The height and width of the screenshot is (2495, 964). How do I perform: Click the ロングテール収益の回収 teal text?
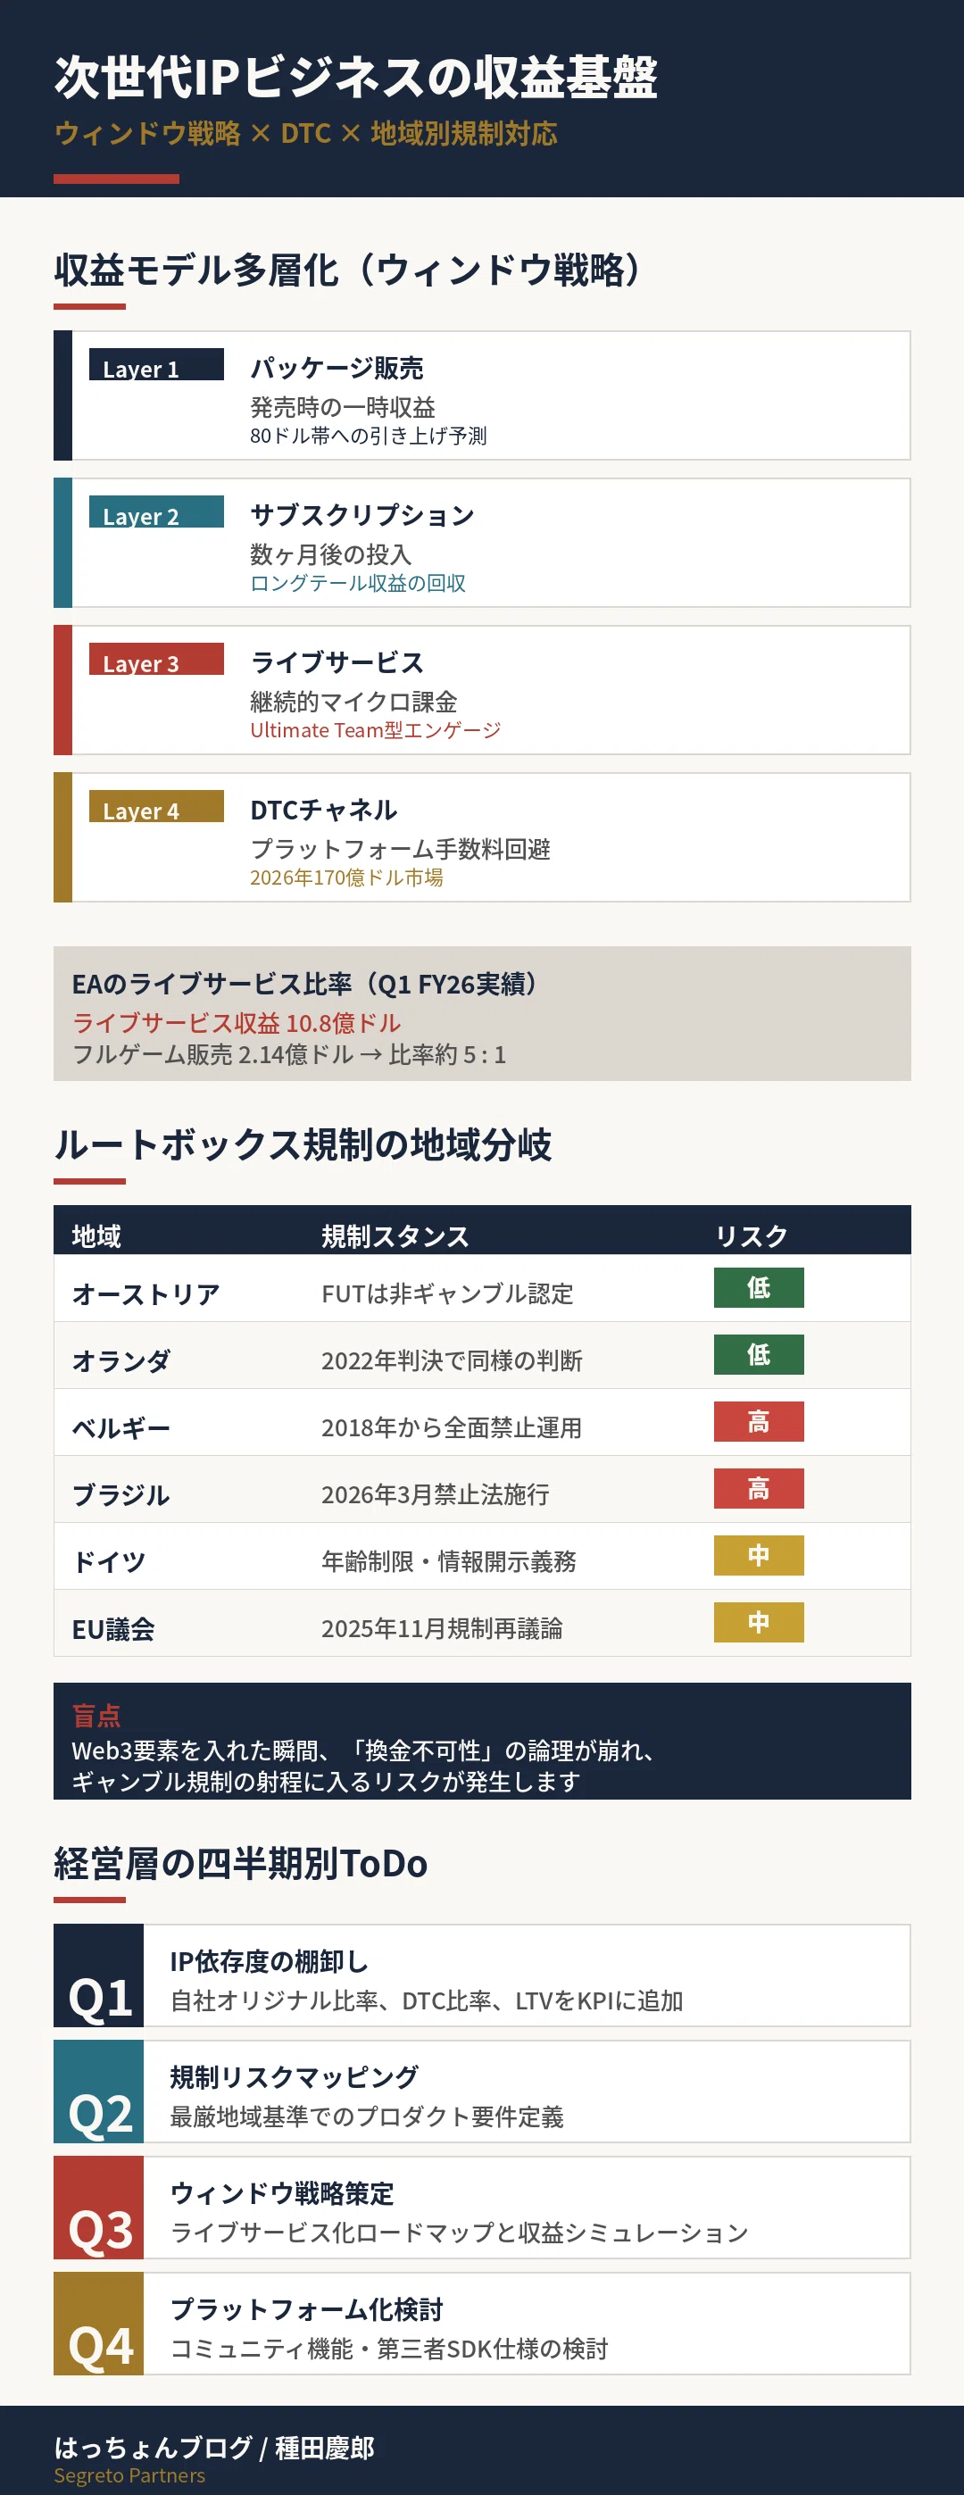358,583
